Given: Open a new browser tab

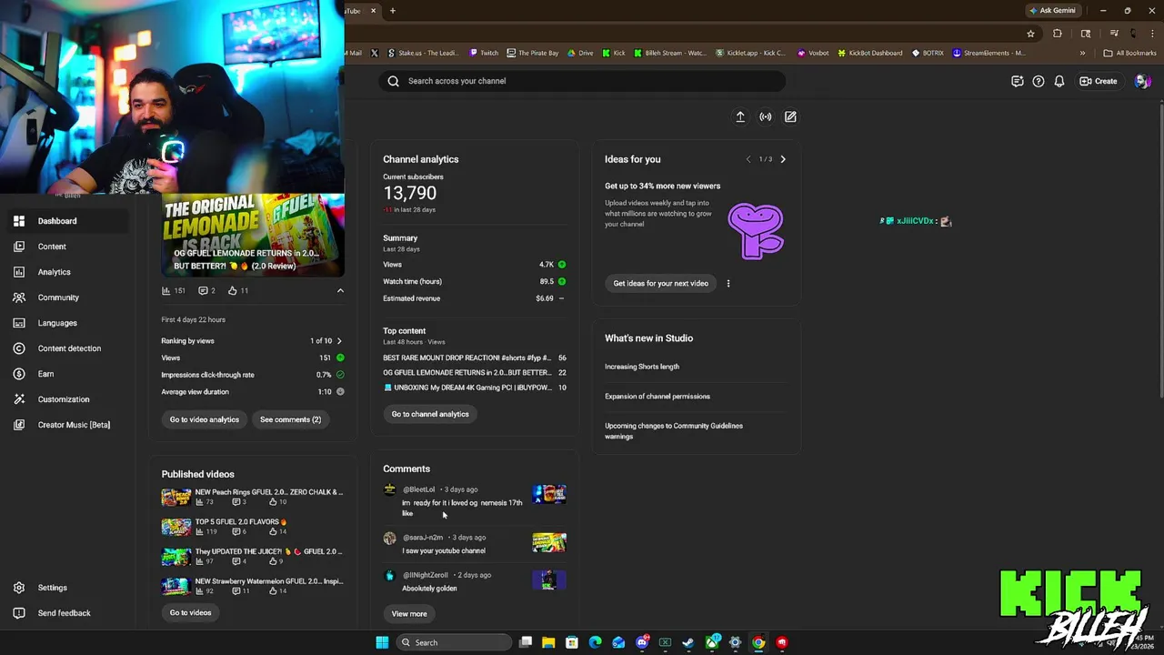Looking at the screenshot, I should (393, 11).
